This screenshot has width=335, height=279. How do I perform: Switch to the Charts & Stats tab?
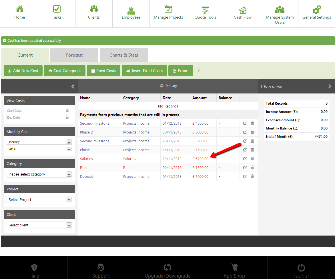[x=123, y=55]
